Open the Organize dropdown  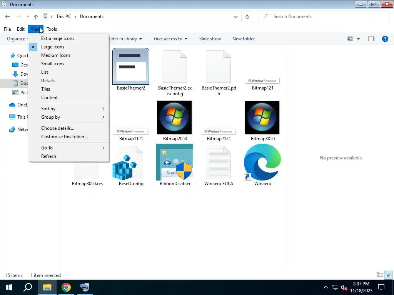17,39
